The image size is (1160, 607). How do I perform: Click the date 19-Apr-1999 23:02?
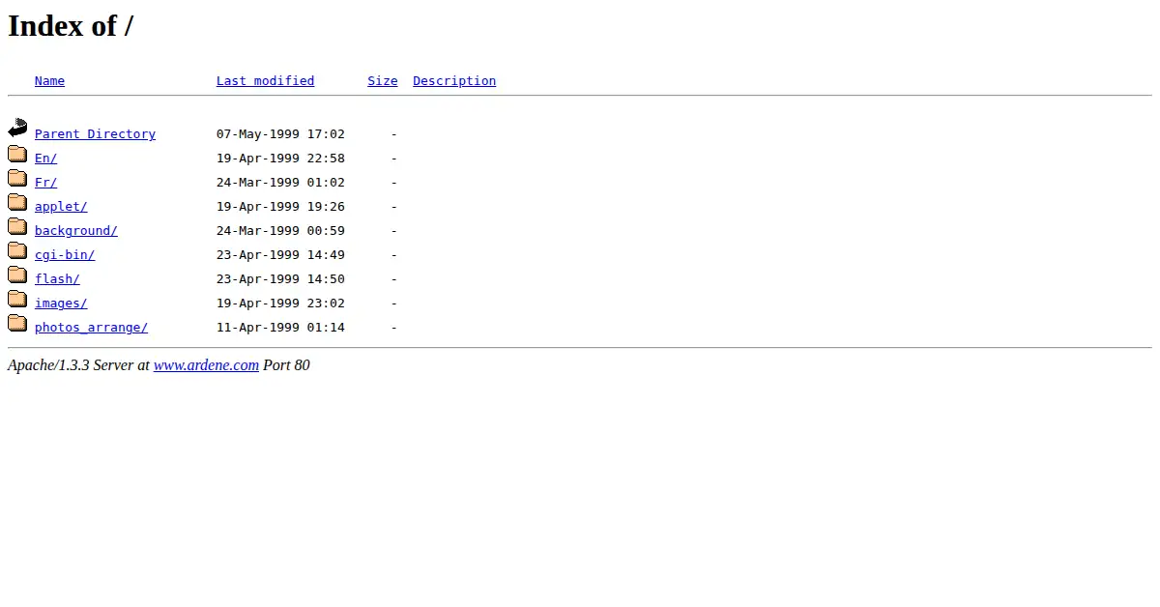pyautogui.click(x=280, y=303)
